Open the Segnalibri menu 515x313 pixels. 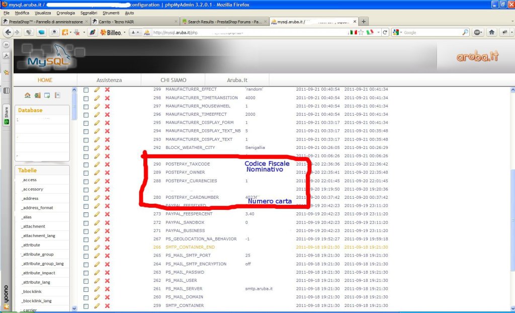coord(89,13)
